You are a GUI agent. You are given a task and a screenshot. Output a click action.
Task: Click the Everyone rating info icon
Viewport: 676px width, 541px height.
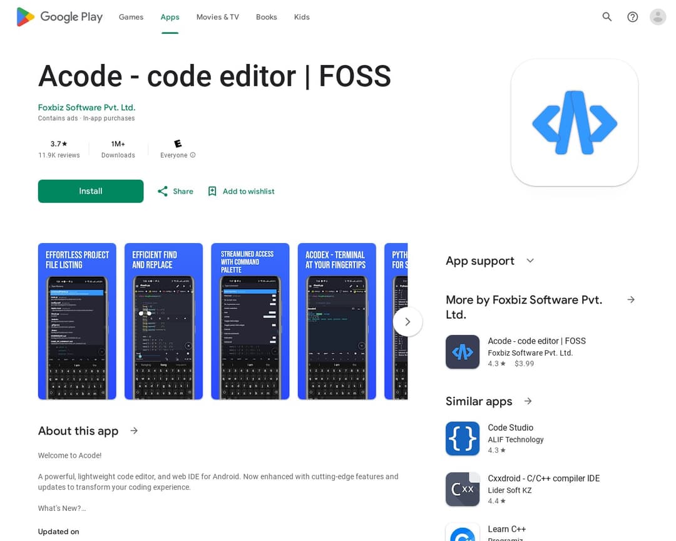tap(193, 155)
